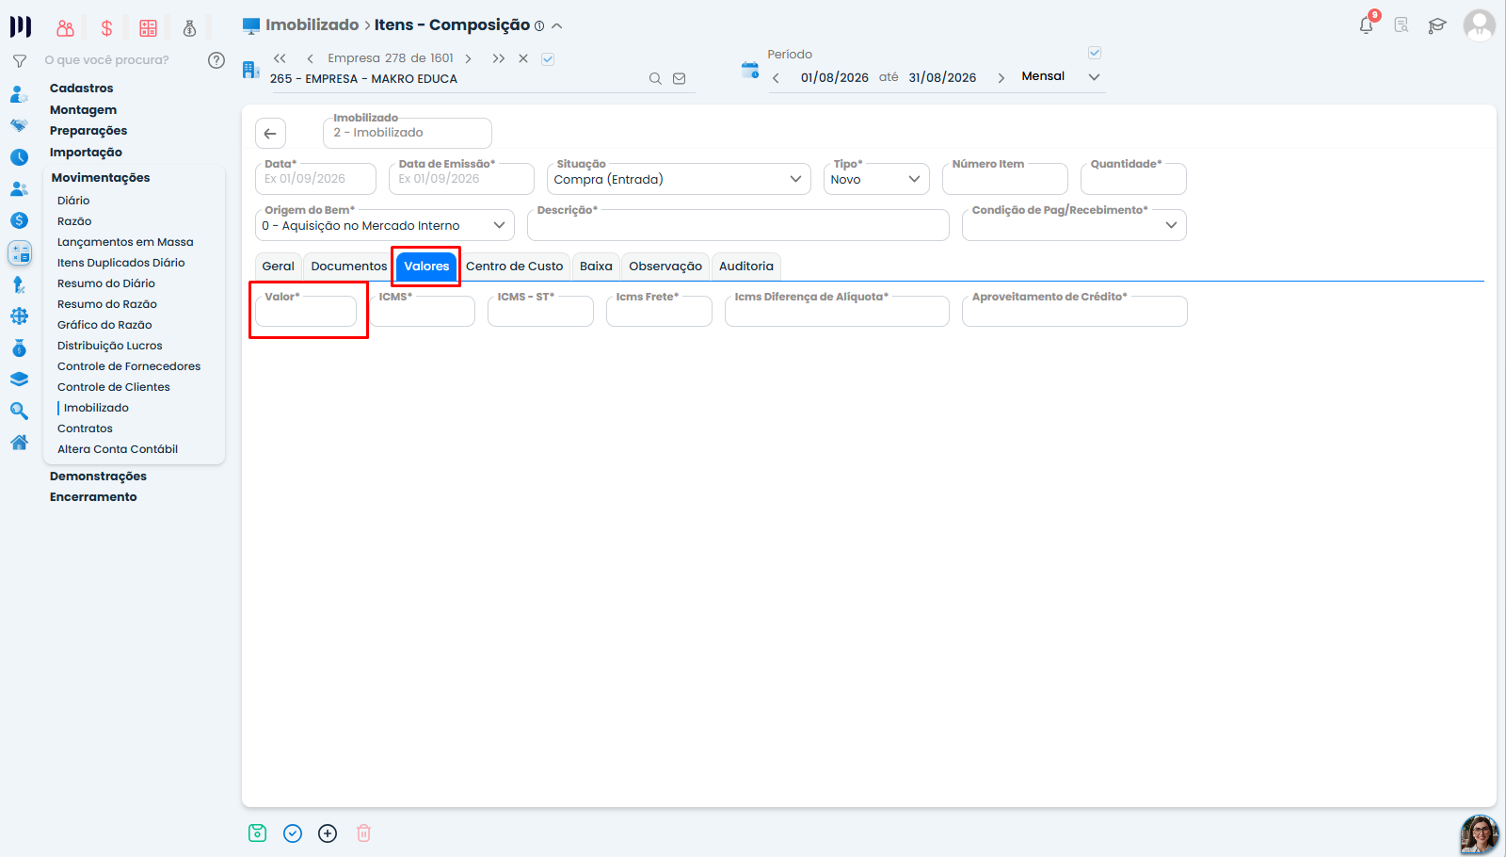This screenshot has width=1506, height=857.
Task: Open Lançamentos em Massa menu item
Action: point(125,242)
